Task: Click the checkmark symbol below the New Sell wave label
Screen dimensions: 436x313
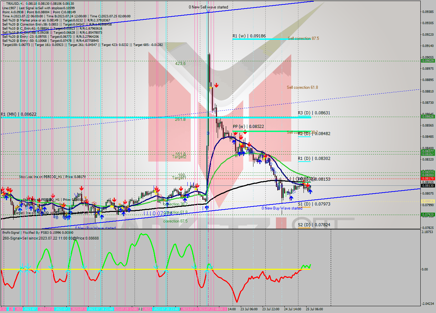Action: 208,12
